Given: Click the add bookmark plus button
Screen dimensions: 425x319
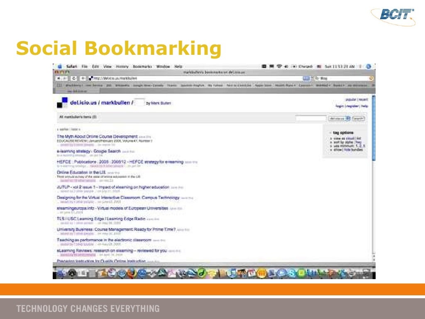Looking at the screenshot, I should pos(83,79).
